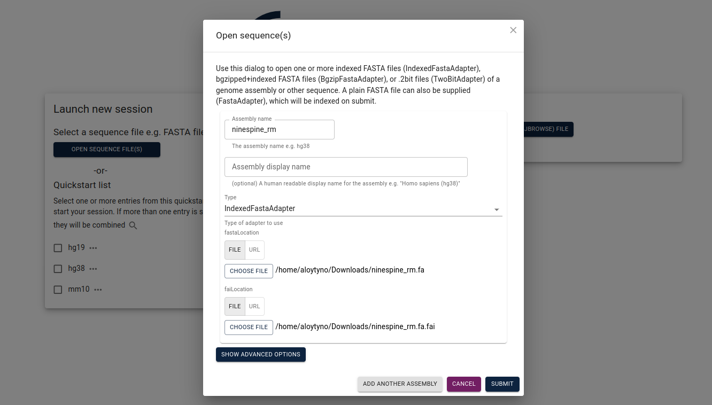
Task: Expand the adapter Type dropdown arrow
Action: coord(497,209)
